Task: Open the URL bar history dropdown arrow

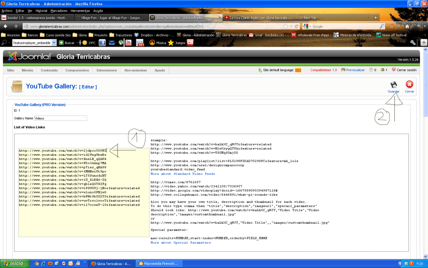Action: click(291, 26)
